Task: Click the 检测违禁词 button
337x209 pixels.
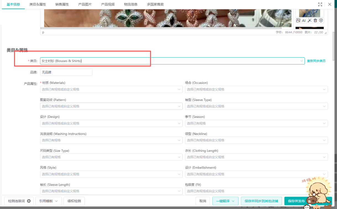Action: tap(19, 201)
